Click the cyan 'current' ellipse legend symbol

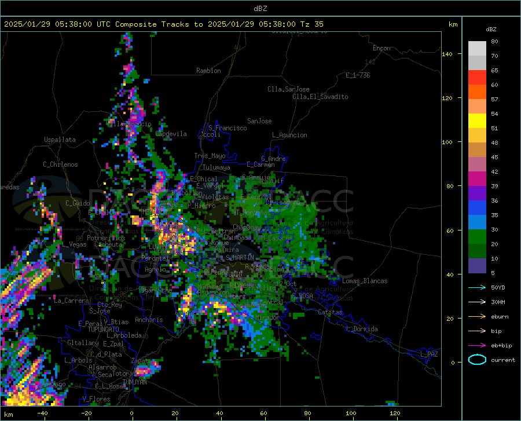(x=477, y=360)
